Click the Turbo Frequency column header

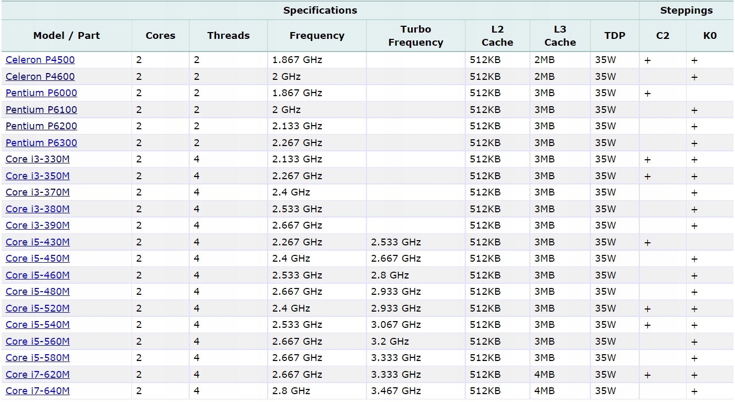[x=415, y=36]
